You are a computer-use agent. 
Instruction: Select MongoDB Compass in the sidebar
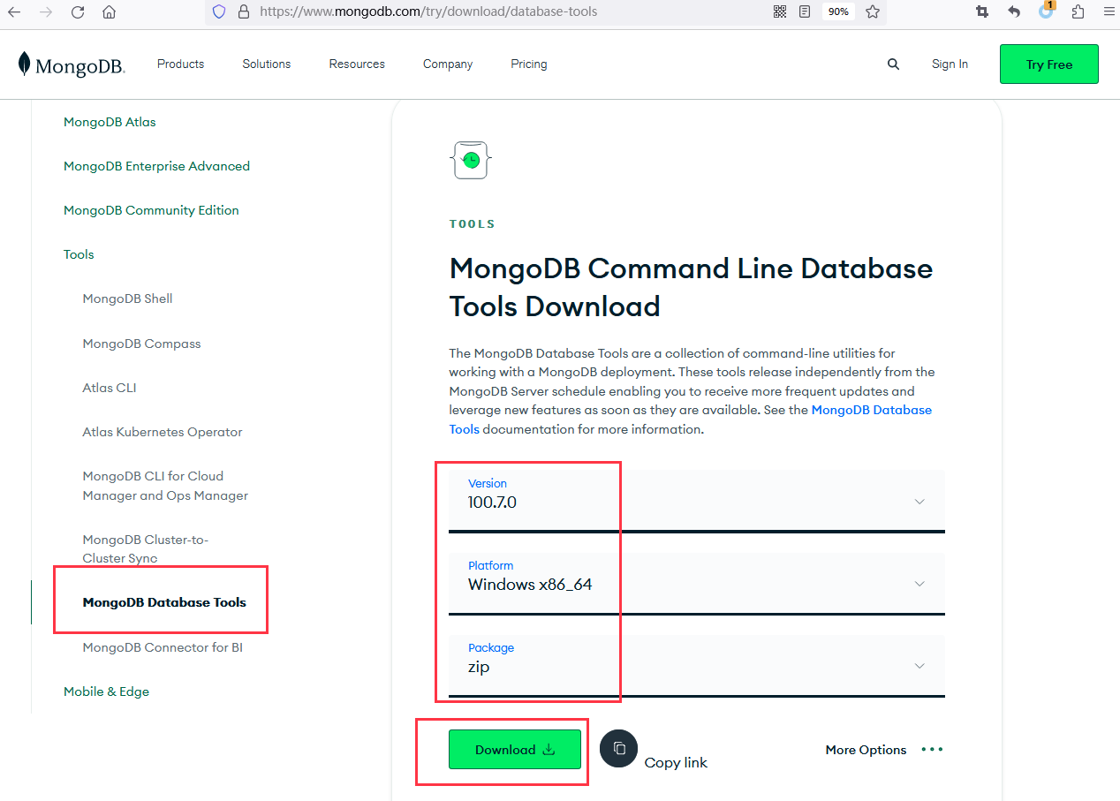click(x=141, y=344)
